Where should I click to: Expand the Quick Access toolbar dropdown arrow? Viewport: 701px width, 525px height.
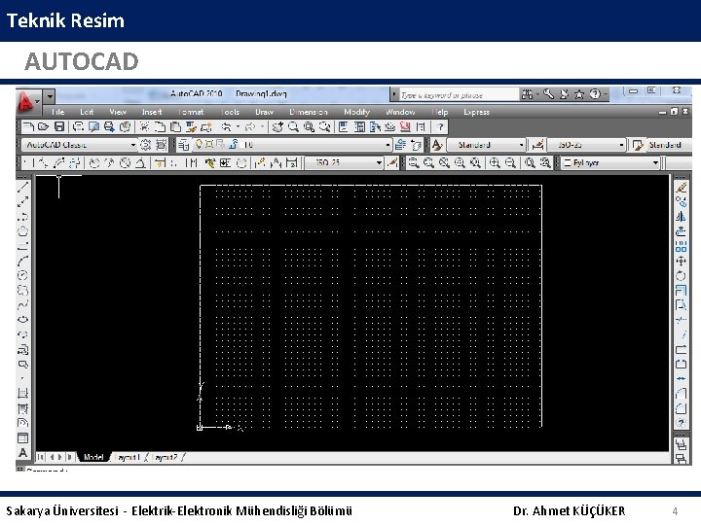tap(50, 96)
